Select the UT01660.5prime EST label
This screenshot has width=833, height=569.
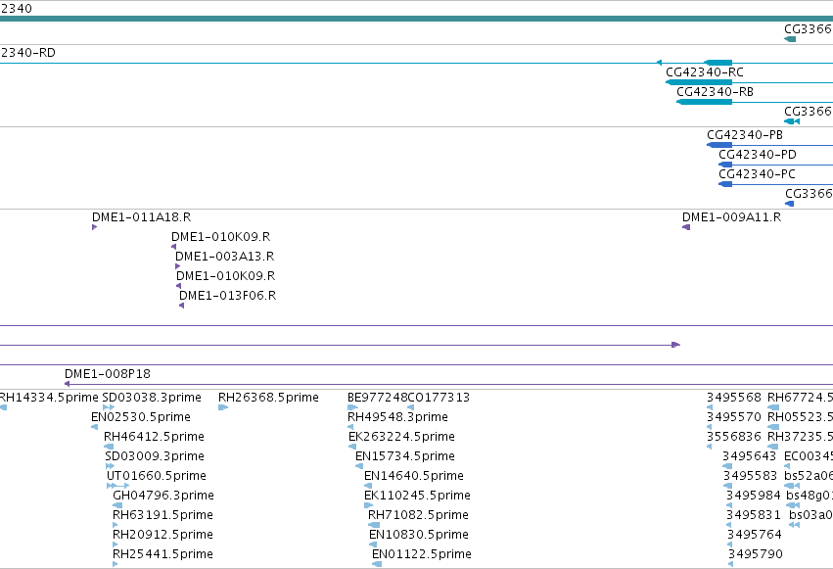point(157,476)
